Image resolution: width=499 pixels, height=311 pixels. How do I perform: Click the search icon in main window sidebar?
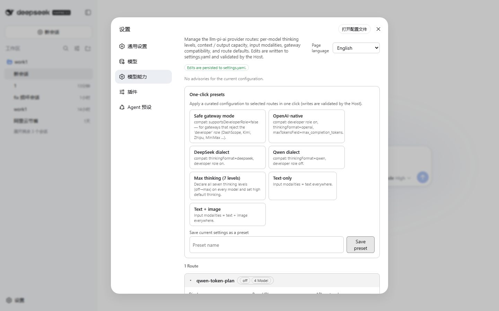coord(65,48)
